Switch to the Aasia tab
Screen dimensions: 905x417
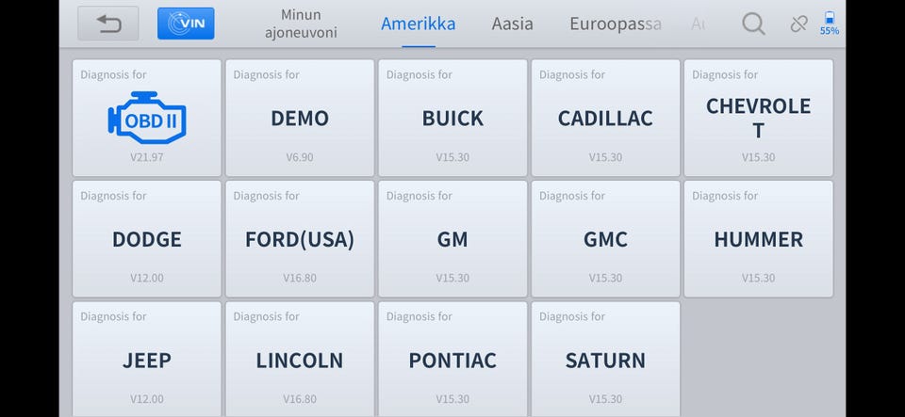tap(512, 24)
